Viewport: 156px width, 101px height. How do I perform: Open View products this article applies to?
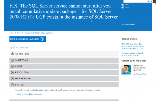pos(39,33)
